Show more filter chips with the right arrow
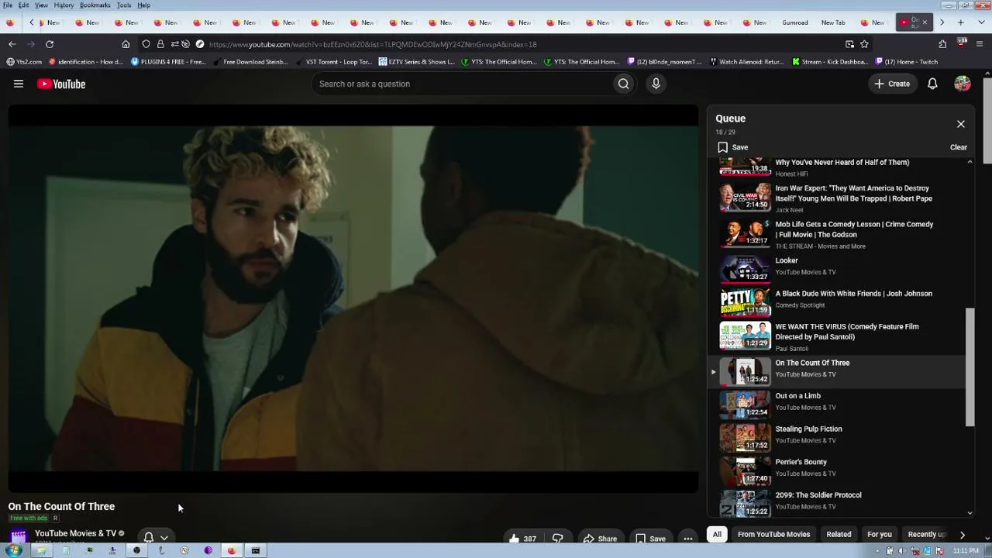The image size is (992, 558). [x=963, y=535]
